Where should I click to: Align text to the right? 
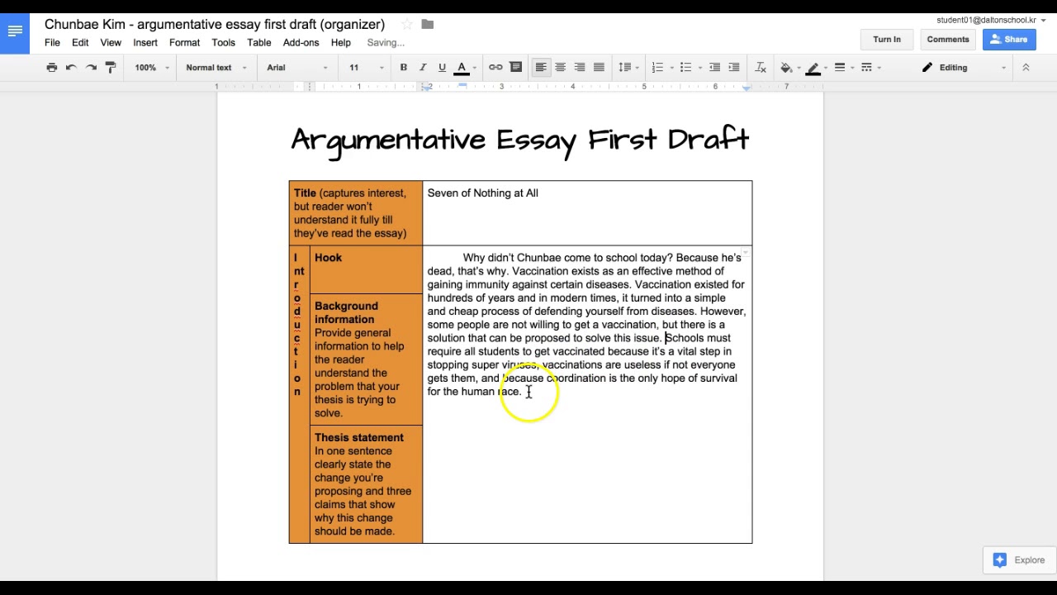[x=580, y=68]
